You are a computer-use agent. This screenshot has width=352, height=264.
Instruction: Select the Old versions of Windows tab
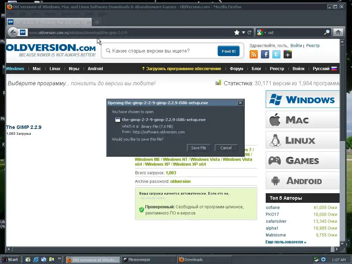click(49, 22)
